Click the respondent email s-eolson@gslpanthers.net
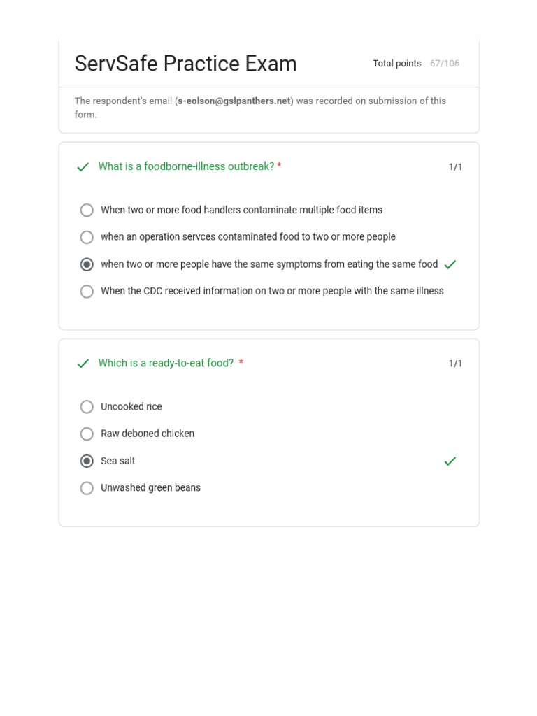Viewport: 537px width, 716px height. pos(234,101)
